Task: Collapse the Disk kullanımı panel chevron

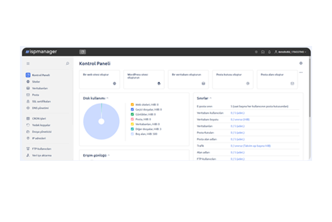Action: pyautogui.click(x=107, y=98)
